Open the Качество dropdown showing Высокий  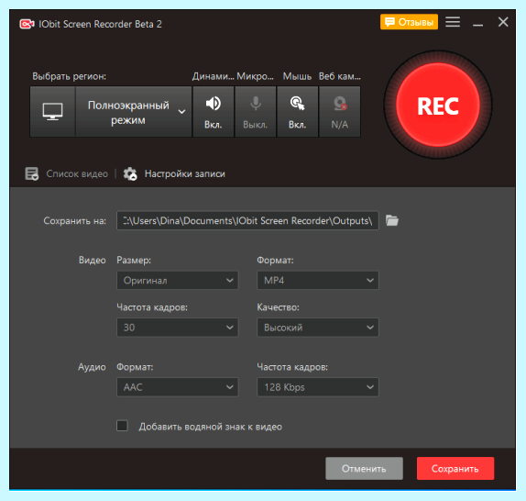click(x=318, y=328)
